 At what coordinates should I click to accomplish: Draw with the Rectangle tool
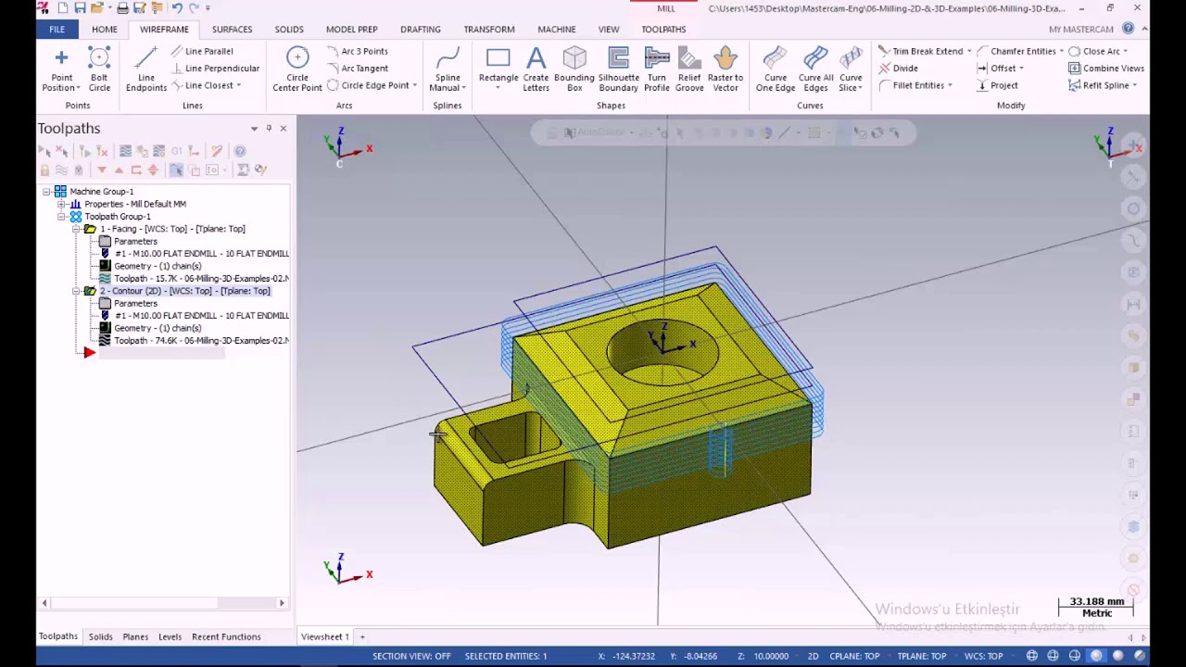(498, 69)
